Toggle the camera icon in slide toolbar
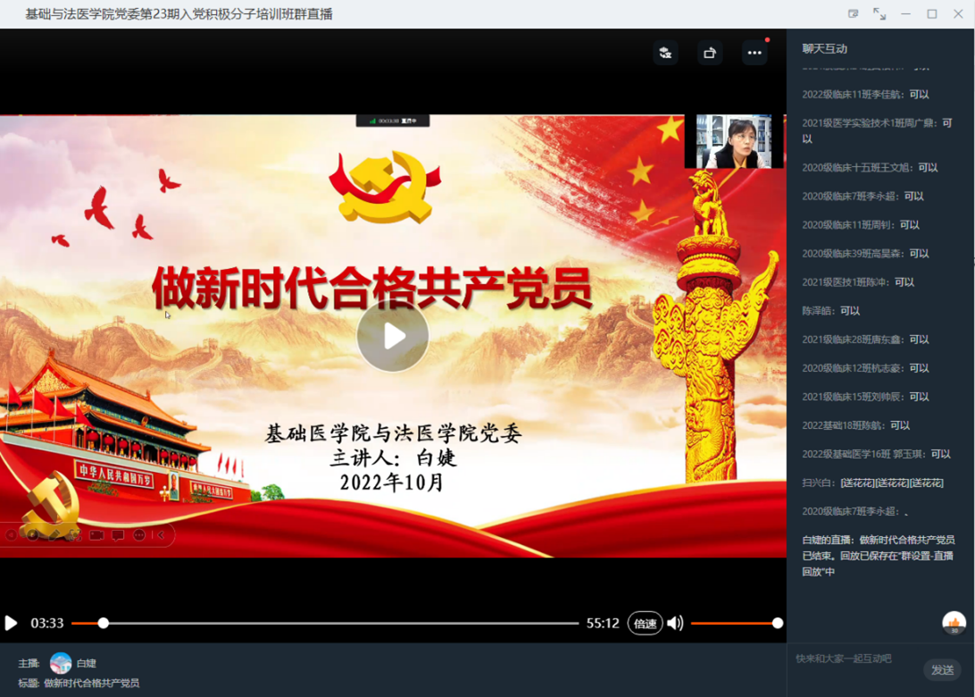 coord(96,535)
